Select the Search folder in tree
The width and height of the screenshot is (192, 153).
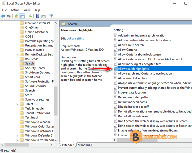tap(29, 63)
